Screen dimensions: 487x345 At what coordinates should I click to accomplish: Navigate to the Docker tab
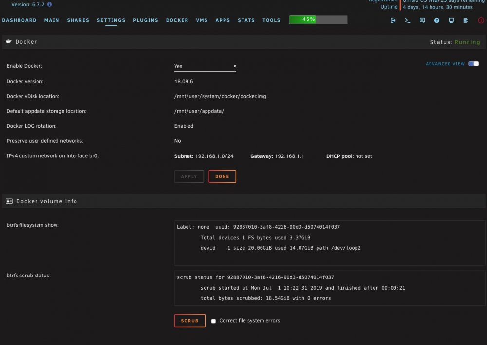pos(177,20)
